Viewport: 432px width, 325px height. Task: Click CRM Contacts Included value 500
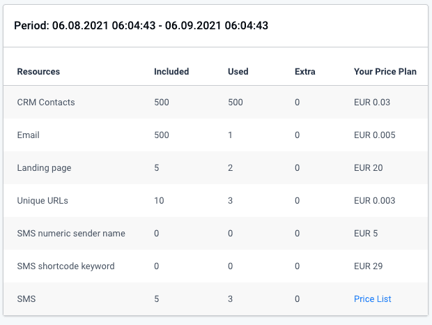point(162,103)
